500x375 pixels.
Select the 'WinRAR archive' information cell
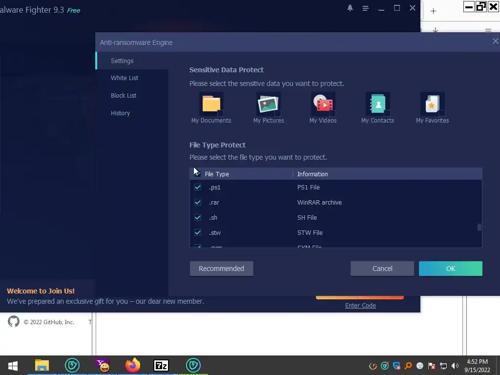click(x=319, y=203)
